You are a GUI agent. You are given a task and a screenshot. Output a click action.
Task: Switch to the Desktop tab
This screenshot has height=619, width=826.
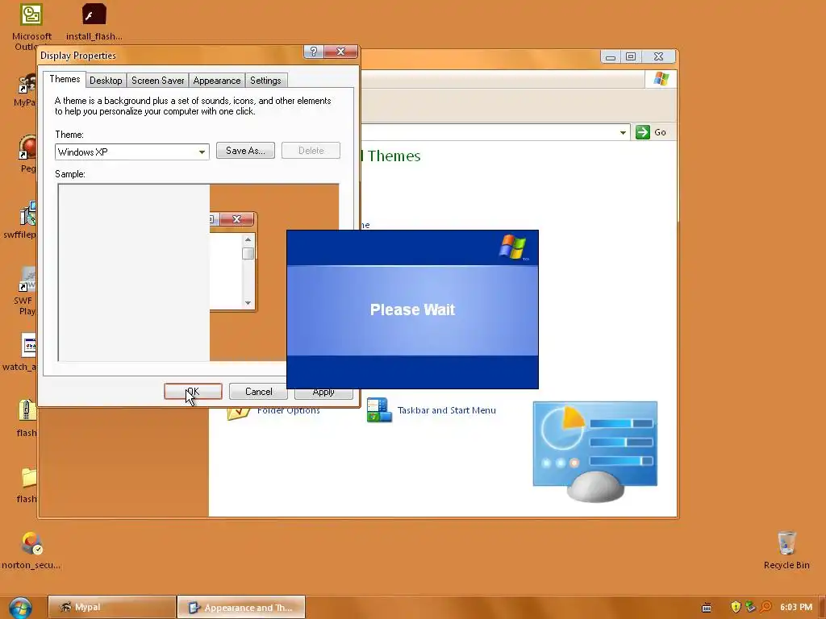(x=106, y=81)
